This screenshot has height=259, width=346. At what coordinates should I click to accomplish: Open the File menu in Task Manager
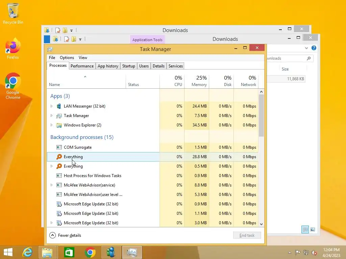point(52,58)
